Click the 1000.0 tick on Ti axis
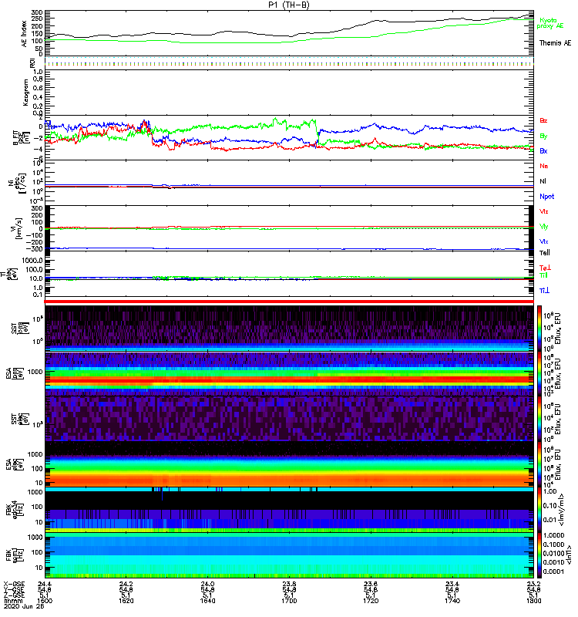The width and height of the screenshot is (578, 617). tap(32, 261)
